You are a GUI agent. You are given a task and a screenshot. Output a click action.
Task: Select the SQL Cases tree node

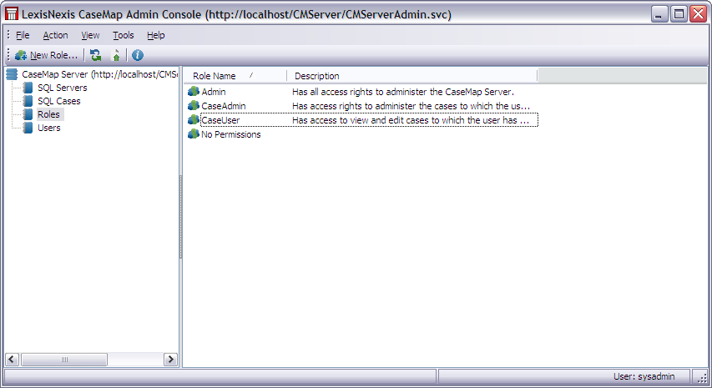point(59,101)
